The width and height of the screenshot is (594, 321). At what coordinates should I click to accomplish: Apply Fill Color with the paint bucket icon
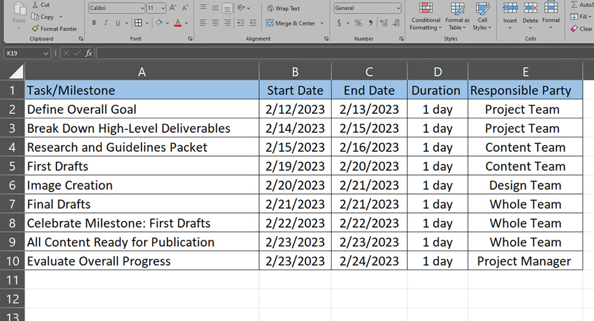point(159,23)
